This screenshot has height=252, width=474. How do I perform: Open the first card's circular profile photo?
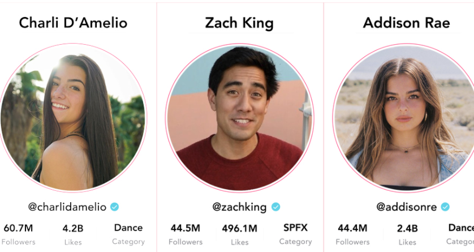pyautogui.click(x=72, y=117)
